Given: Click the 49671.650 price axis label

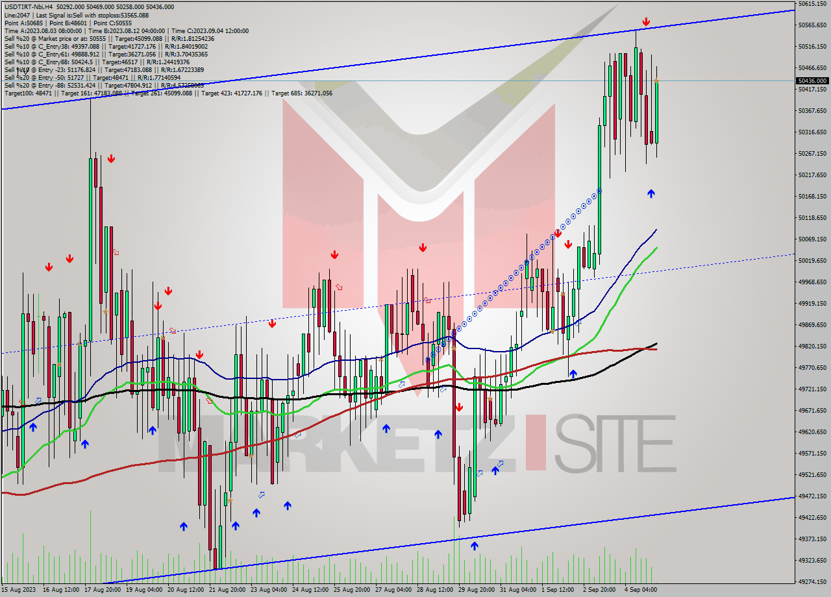Looking at the screenshot, I should pos(813,411).
